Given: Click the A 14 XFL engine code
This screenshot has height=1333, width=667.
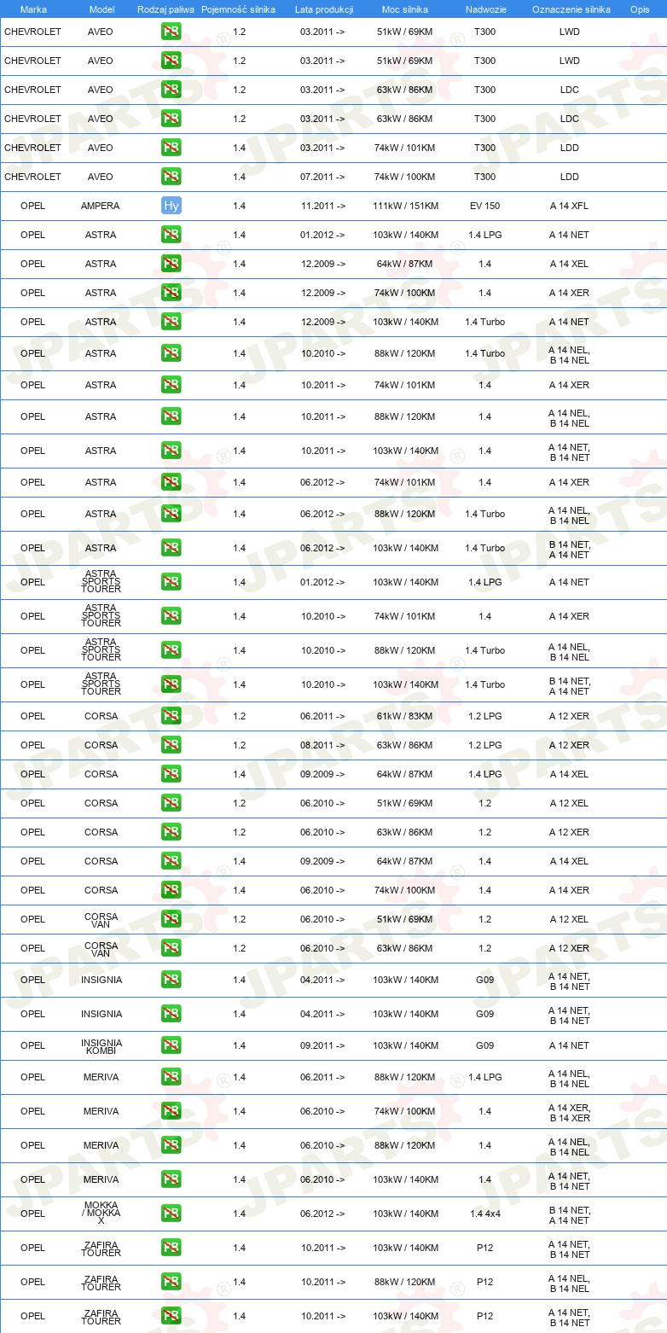Looking at the screenshot, I should coord(569,206).
